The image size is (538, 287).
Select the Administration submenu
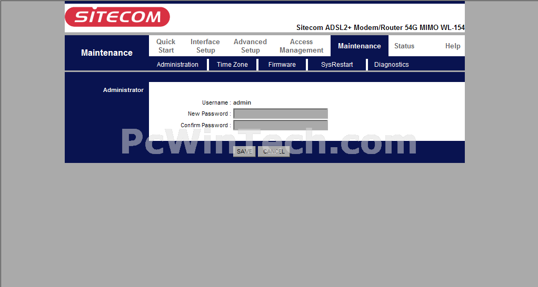pos(177,64)
